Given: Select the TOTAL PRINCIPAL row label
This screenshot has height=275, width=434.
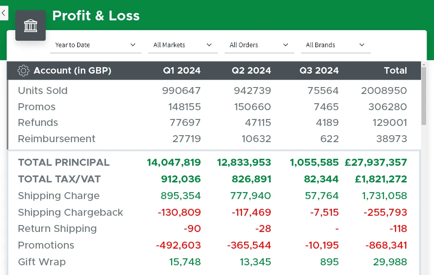Looking at the screenshot, I should point(64,162).
